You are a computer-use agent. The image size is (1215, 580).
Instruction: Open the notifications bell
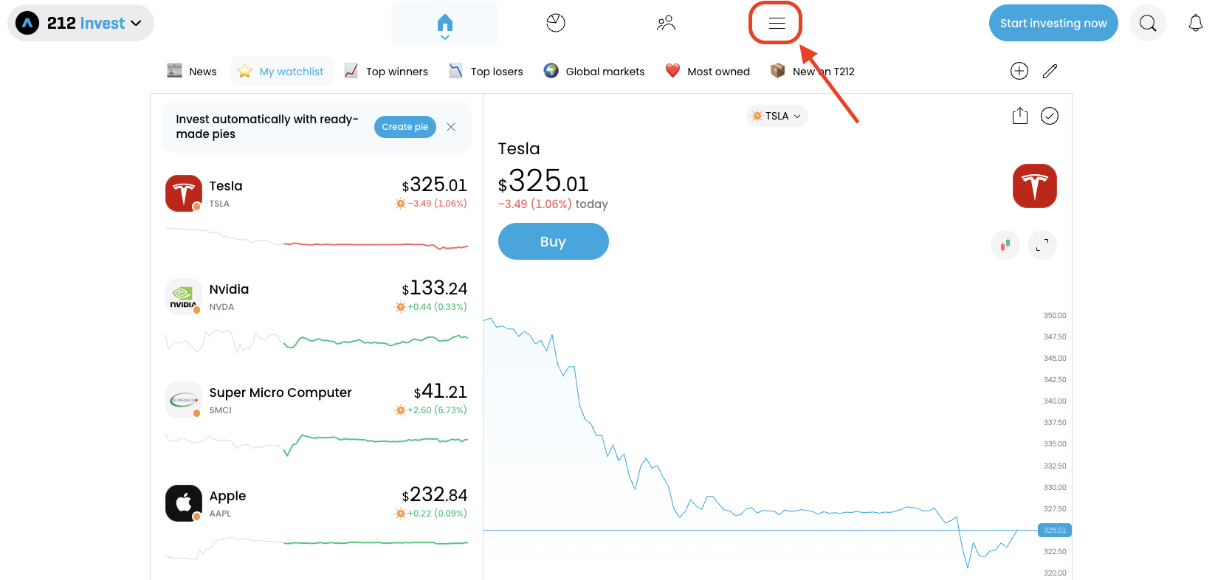point(1195,24)
